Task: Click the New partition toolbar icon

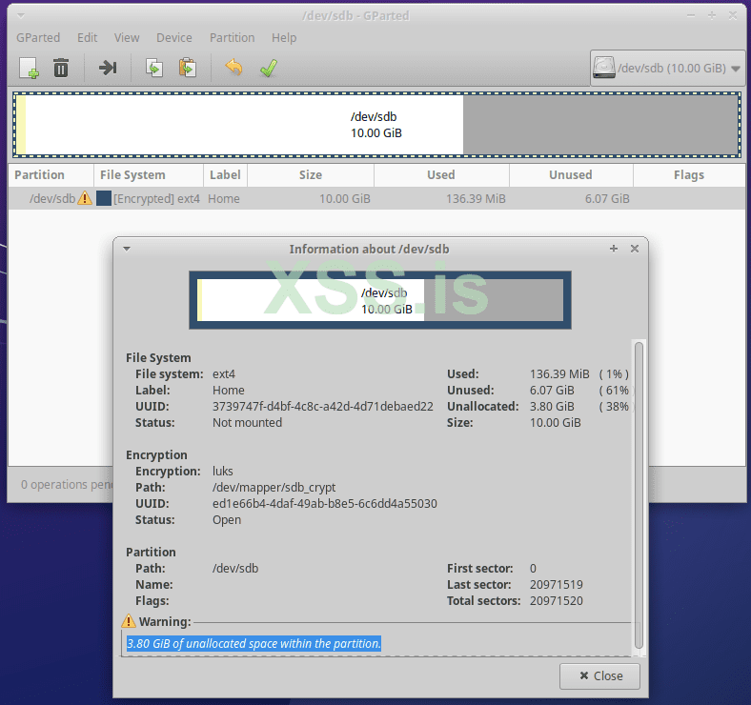Action: tap(30, 68)
